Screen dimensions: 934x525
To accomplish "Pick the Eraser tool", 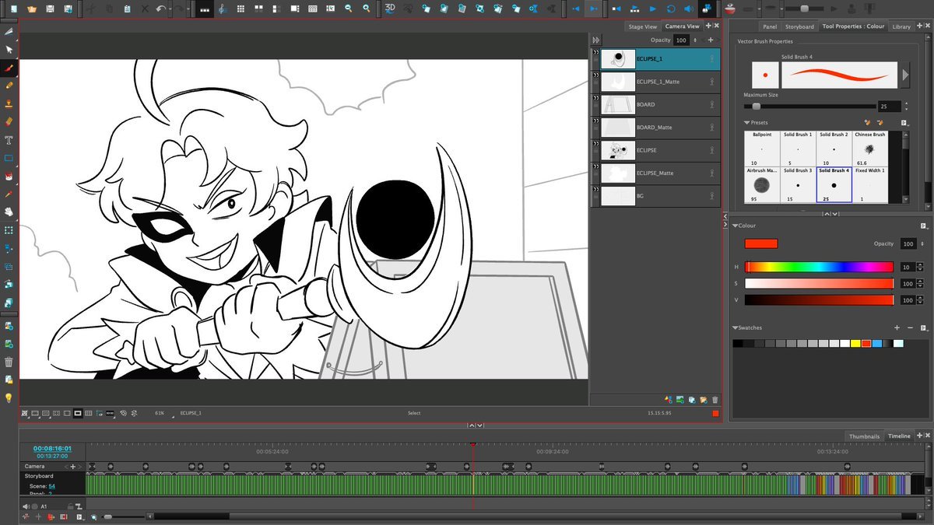I will 9,121.
